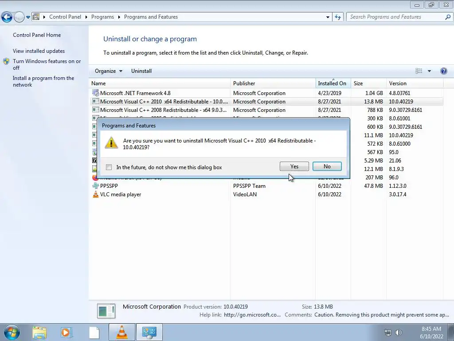The width and height of the screenshot is (454, 341).
Task: Select the PPSSPP program row
Action: pos(266,186)
